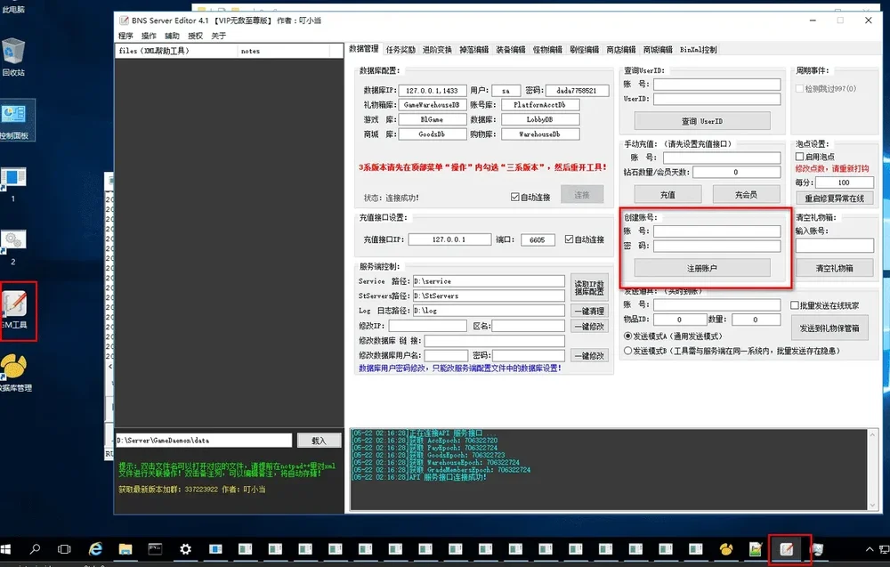Enable the 启用泡点 checkbox
This screenshot has width=890, height=567.
(x=799, y=157)
